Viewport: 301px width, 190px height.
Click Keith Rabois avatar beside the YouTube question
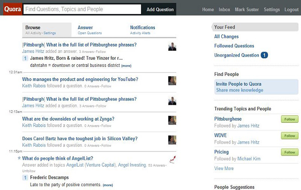pos(172,81)
